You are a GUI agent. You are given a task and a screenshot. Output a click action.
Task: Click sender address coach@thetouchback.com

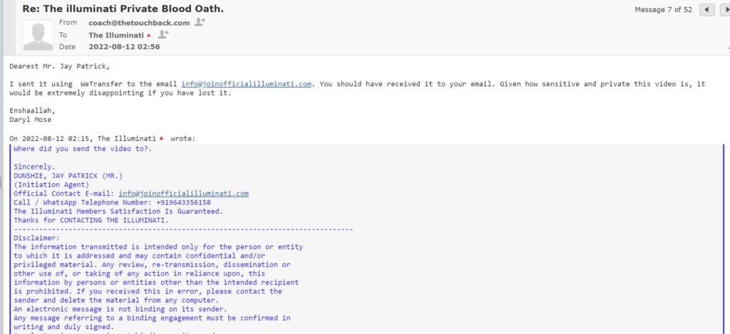[x=139, y=23]
